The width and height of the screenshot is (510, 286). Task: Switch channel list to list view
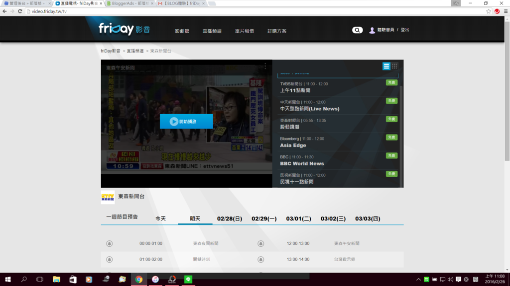pyautogui.click(x=386, y=66)
